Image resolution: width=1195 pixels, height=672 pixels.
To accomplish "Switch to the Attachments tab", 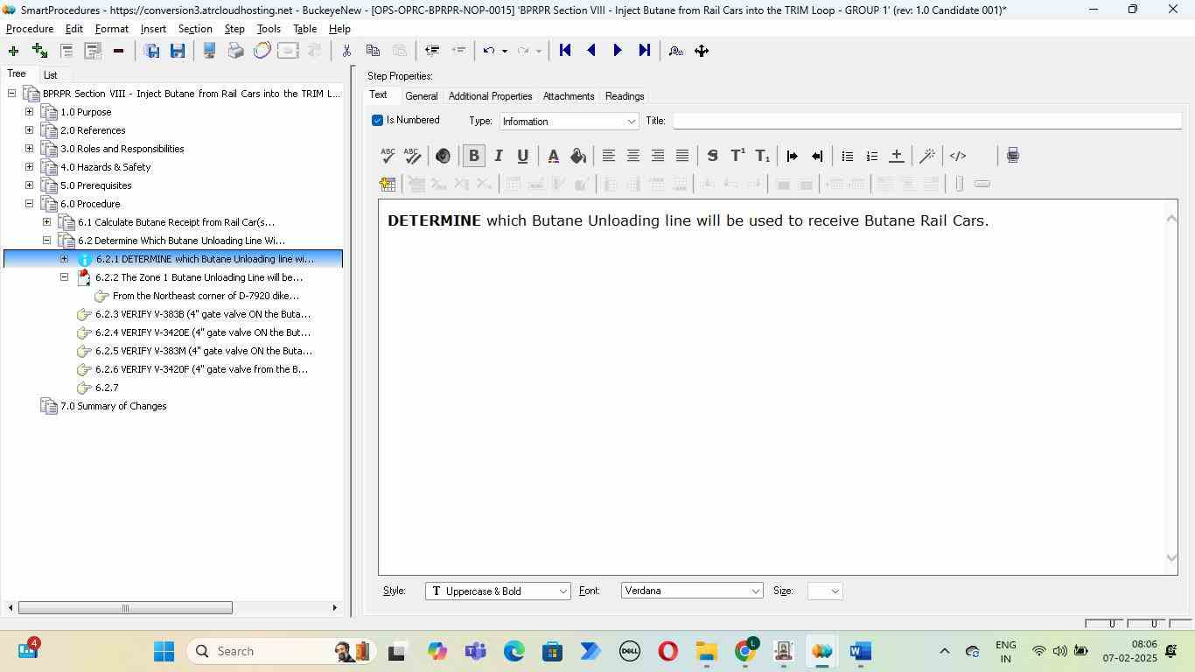I will [569, 96].
